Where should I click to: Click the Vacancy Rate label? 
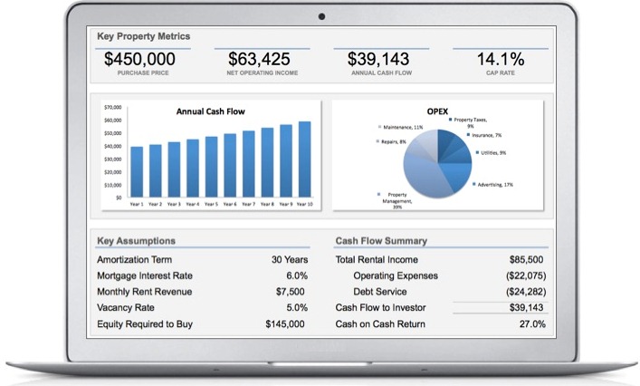[x=126, y=307]
